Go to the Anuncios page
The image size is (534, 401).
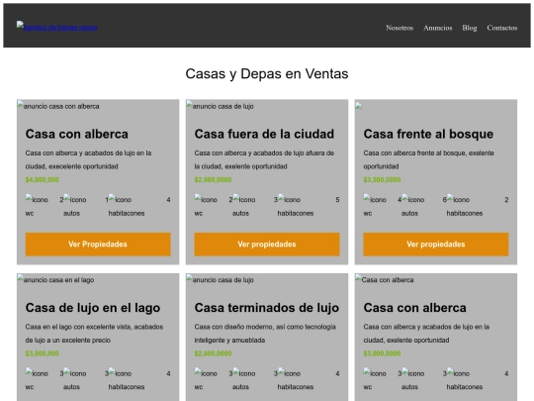click(438, 28)
